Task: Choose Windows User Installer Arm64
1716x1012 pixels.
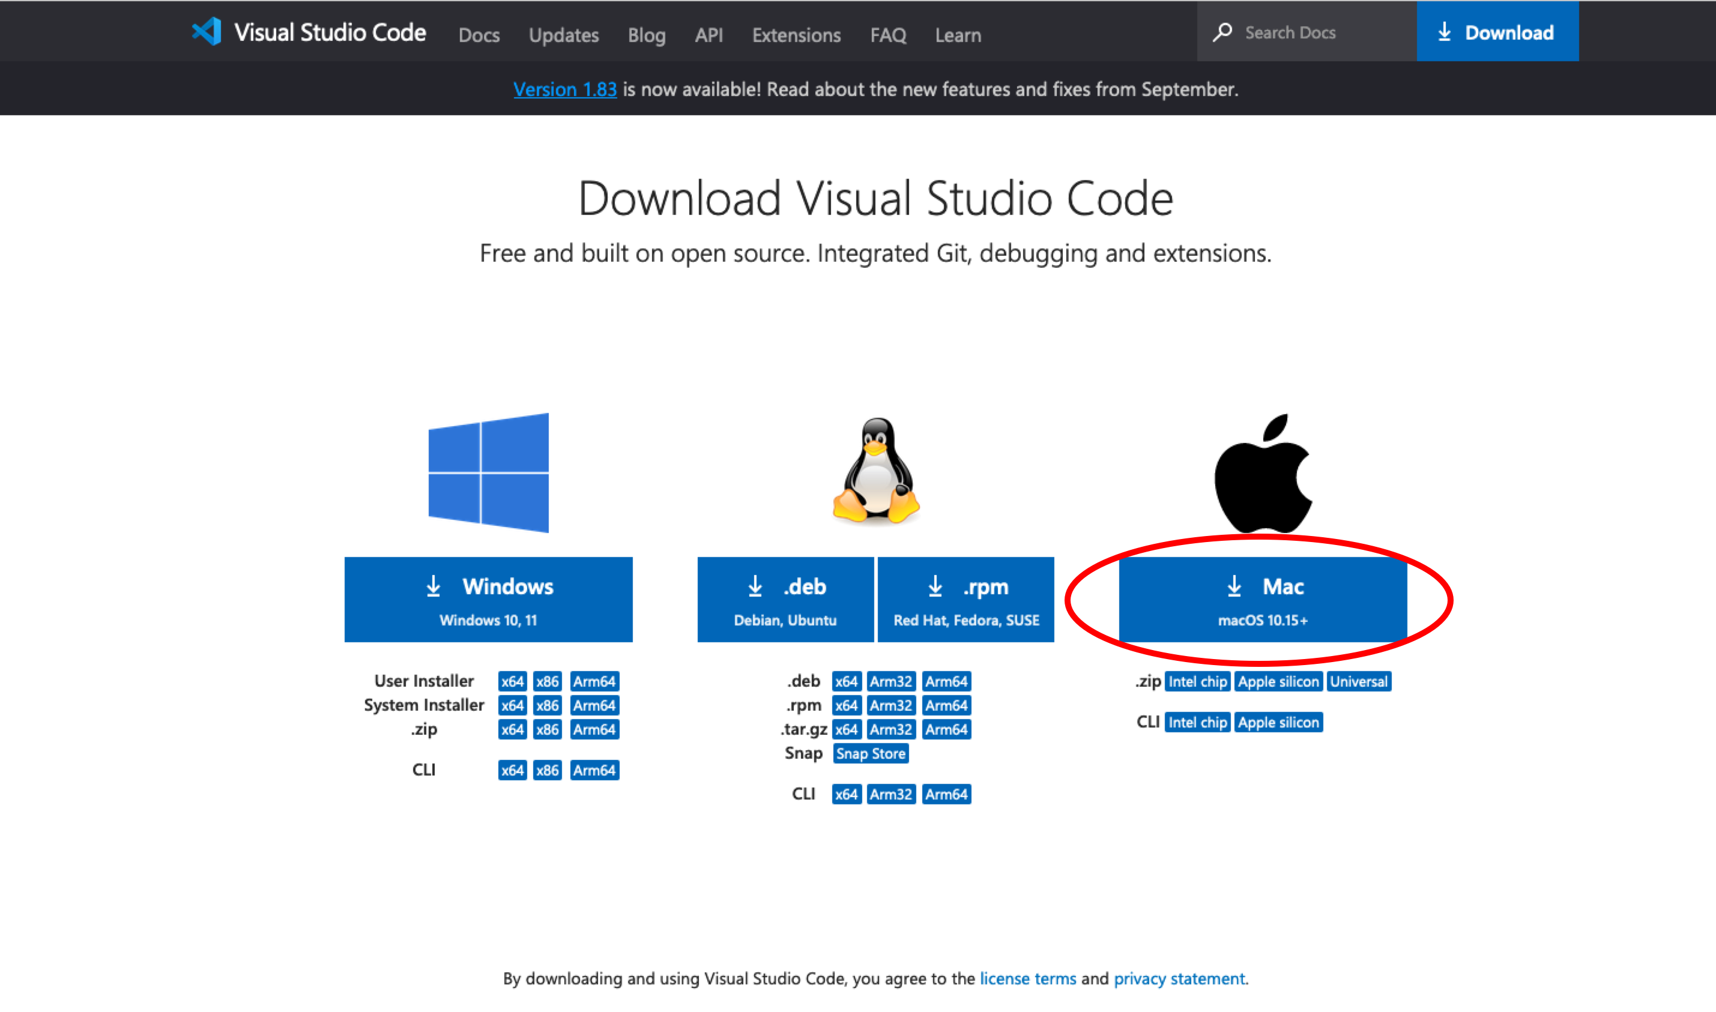Action: click(594, 681)
